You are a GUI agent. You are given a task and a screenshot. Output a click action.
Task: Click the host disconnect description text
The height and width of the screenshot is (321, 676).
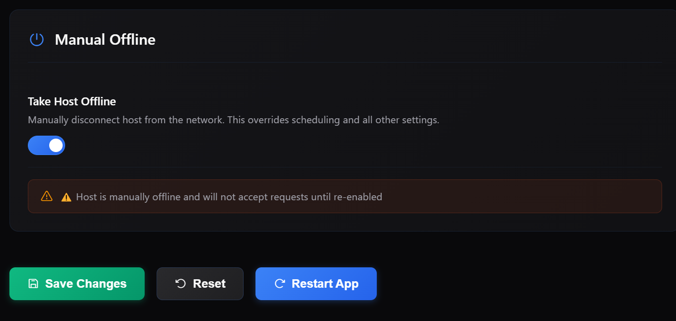point(234,120)
